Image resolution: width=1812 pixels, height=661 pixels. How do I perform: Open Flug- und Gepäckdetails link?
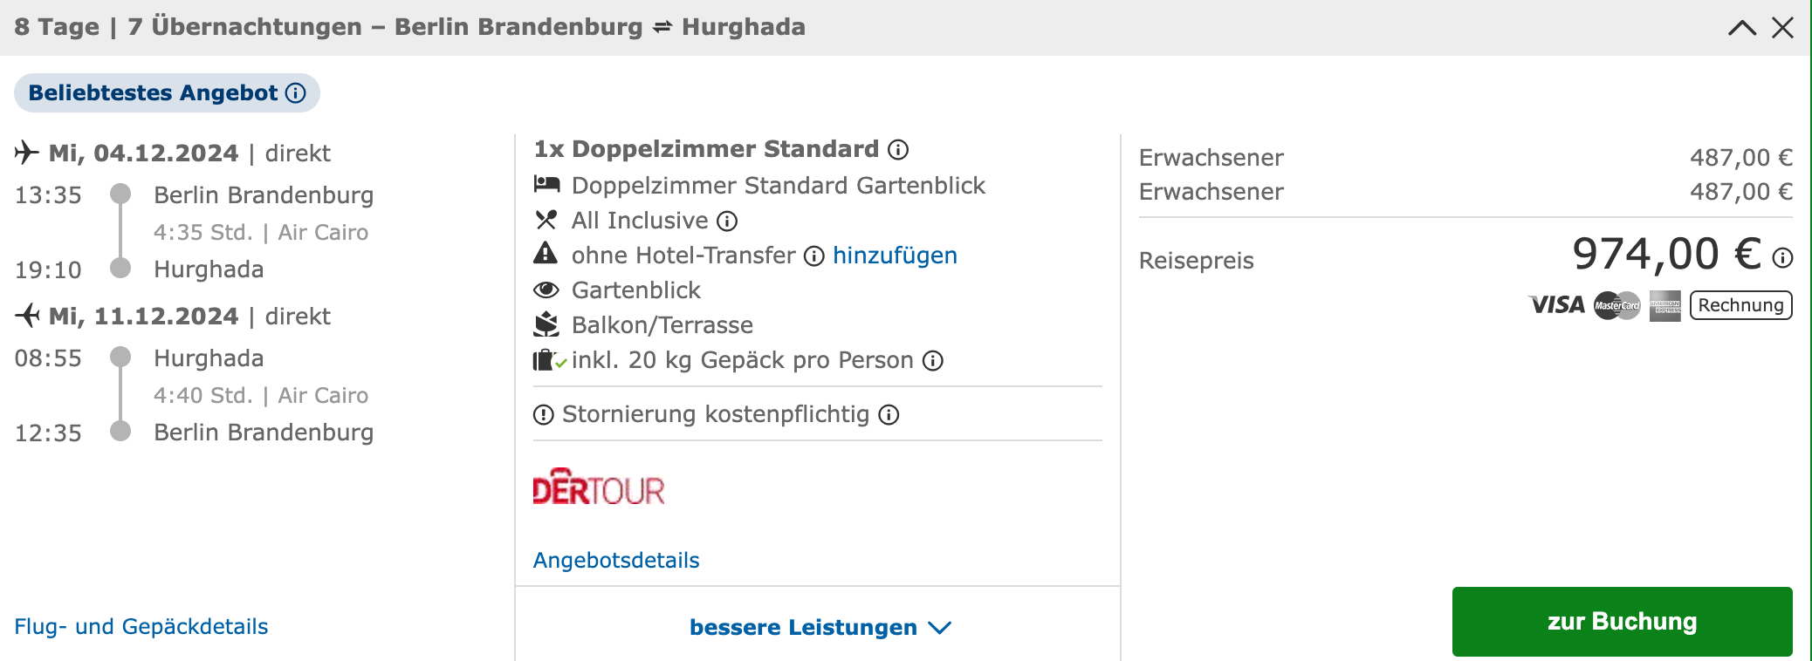click(141, 626)
